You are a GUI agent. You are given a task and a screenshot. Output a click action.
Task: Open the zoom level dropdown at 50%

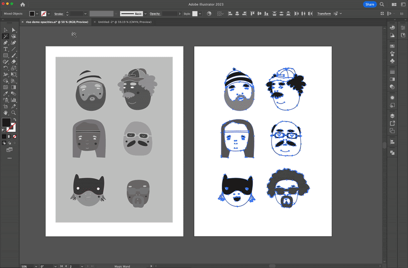[x=36, y=266]
